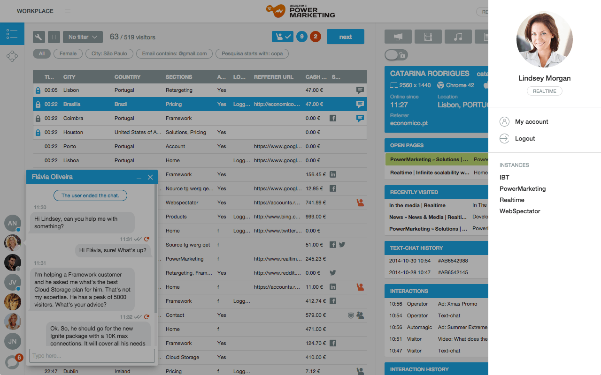Click the Twitter icon on the 51.00 € row

tap(342, 245)
